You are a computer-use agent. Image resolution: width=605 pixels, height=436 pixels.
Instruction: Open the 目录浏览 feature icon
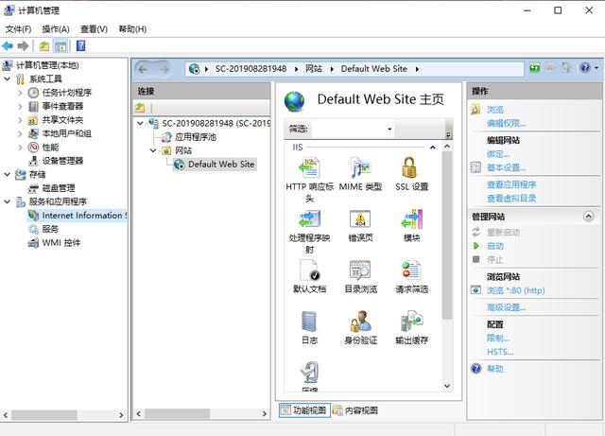point(360,270)
